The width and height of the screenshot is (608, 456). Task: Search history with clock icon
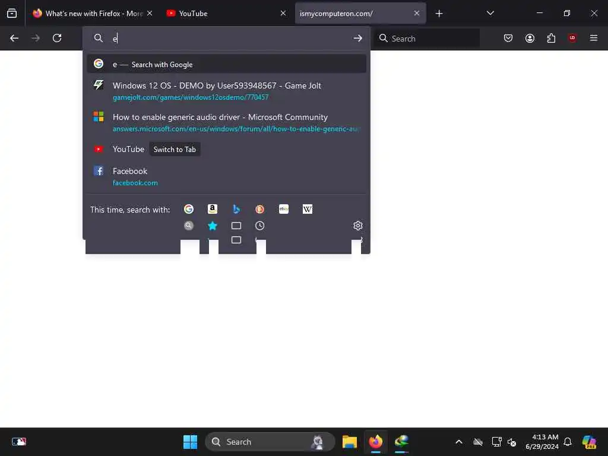click(260, 226)
